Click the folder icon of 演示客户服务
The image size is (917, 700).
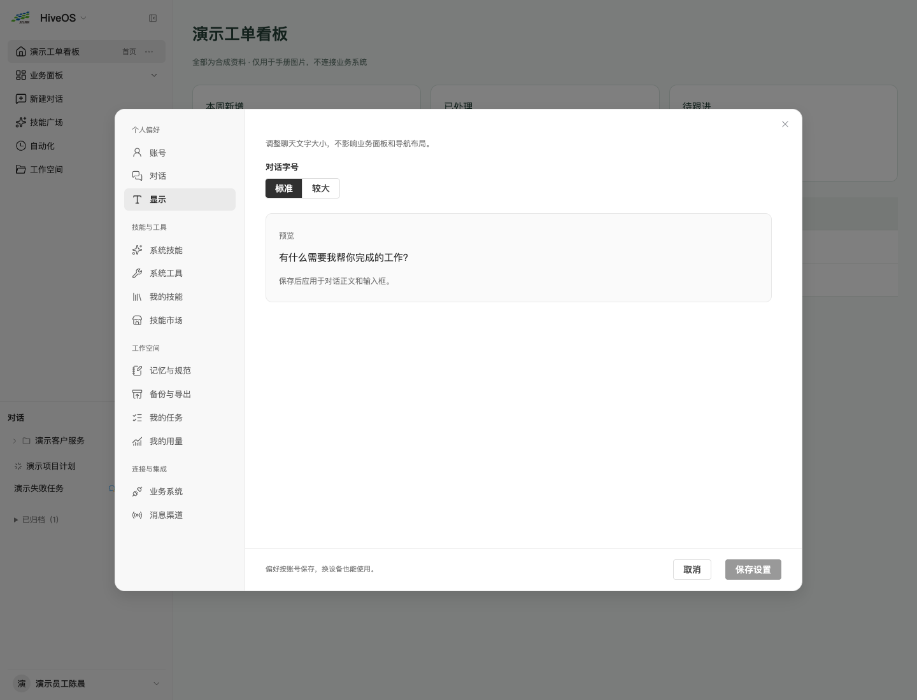click(x=27, y=440)
